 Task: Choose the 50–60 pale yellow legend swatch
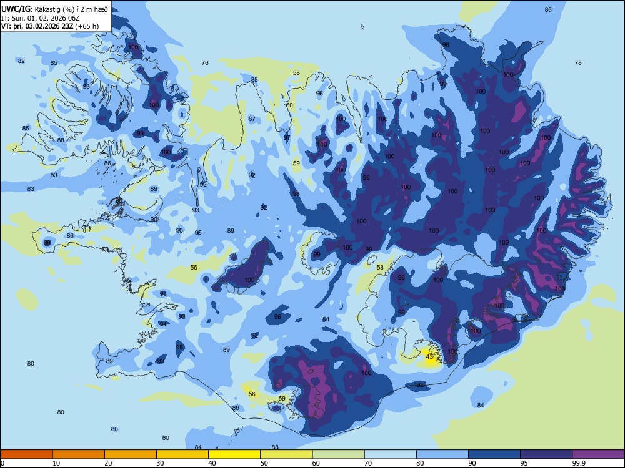click(x=286, y=454)
